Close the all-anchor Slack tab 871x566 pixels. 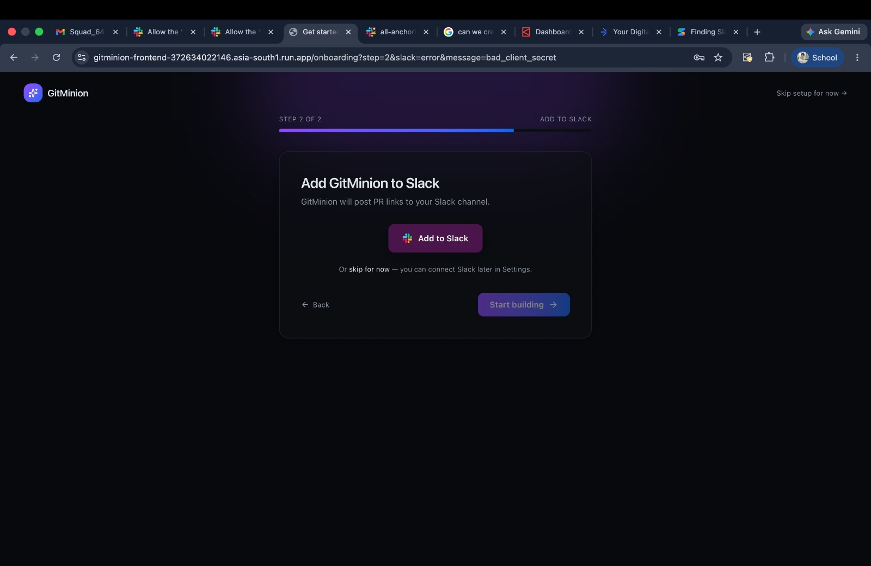coord(426,32)
